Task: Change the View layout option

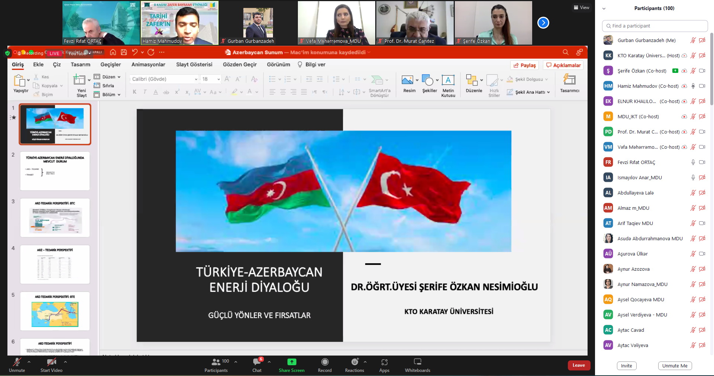Action: tap(581, 7)
